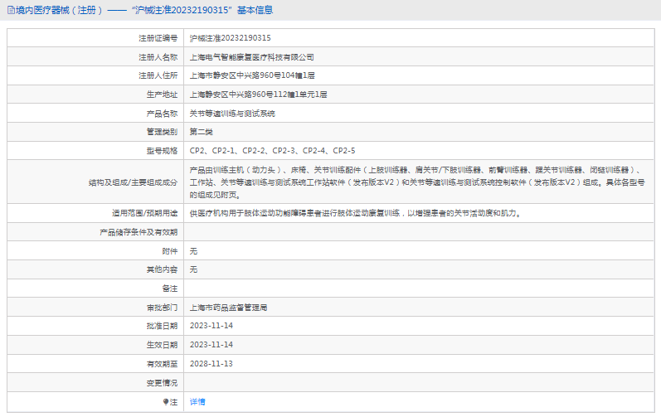
Task: Click the 生产地址 label
Action: pos(162,95)
